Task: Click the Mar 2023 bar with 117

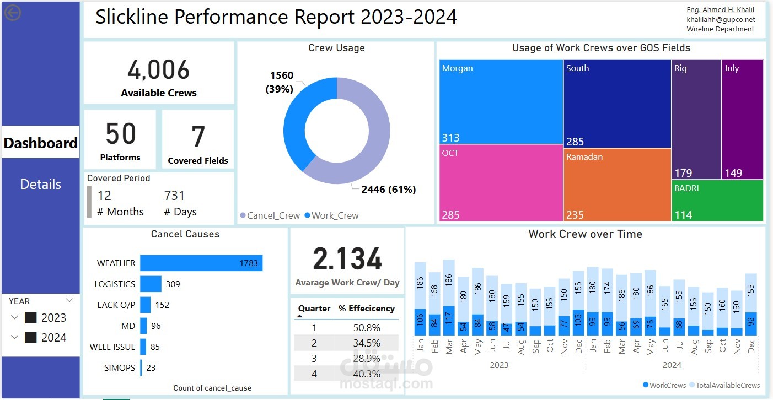Action: [x=449, y=321]
